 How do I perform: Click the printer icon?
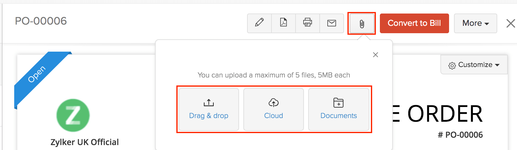pyautogui.click(x=308, y=23)
